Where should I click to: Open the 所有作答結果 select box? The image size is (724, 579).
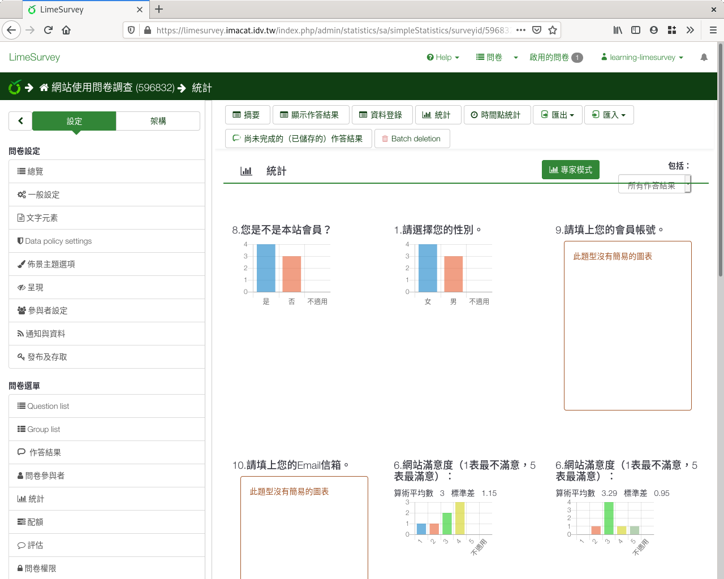point(654,184)
